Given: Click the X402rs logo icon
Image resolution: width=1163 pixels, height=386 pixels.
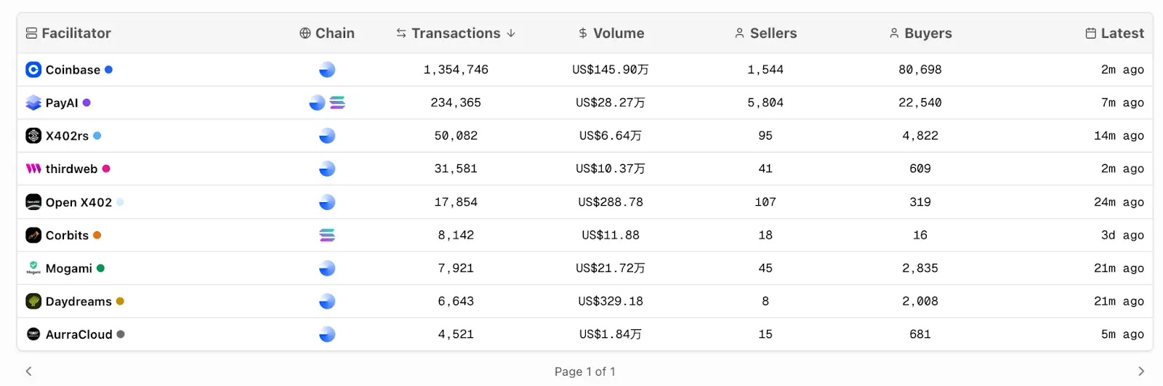Looking at the screenshot, I should click(x=33, y=136).
